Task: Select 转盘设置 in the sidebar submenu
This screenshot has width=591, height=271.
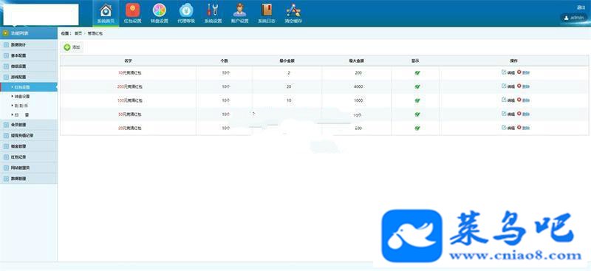Action: pos(22,97)
